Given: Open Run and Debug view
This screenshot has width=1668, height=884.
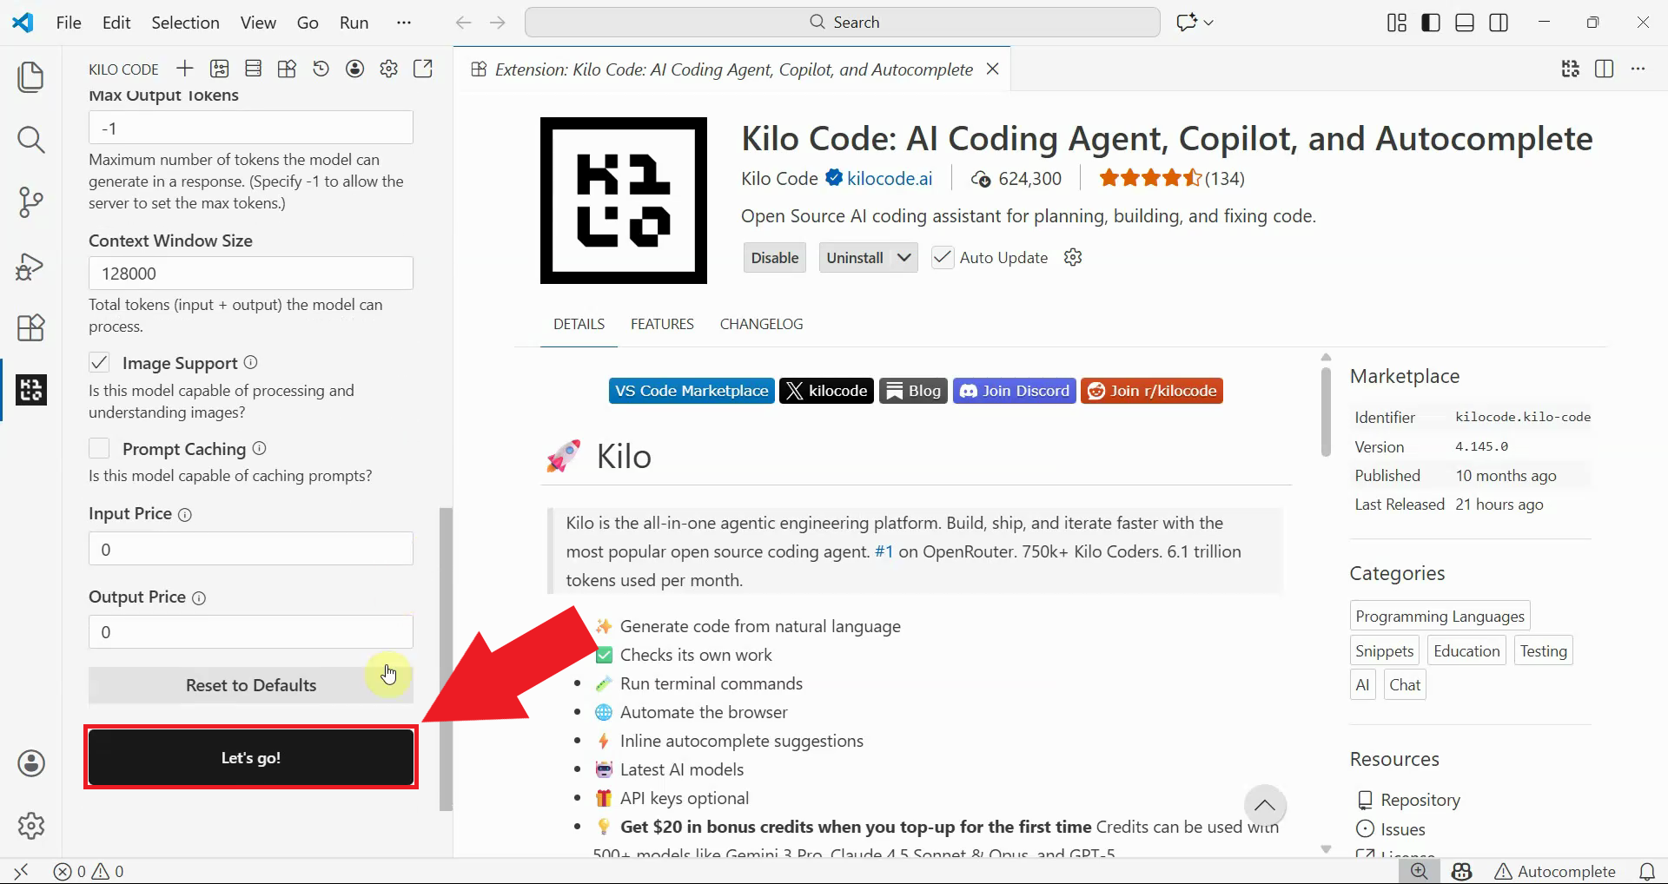Looking at the screenshot, I should click(x=30, y=266).
